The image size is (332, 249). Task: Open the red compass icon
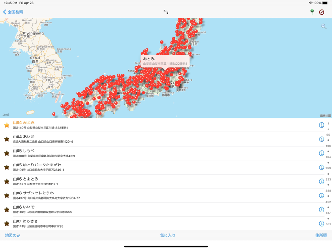(x=322, y=12)
